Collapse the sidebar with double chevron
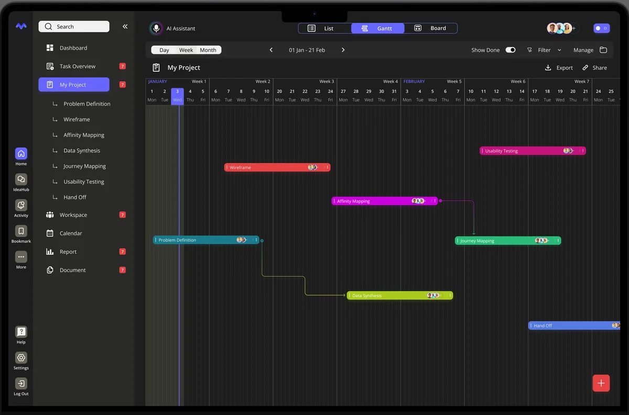 [125, 26]
